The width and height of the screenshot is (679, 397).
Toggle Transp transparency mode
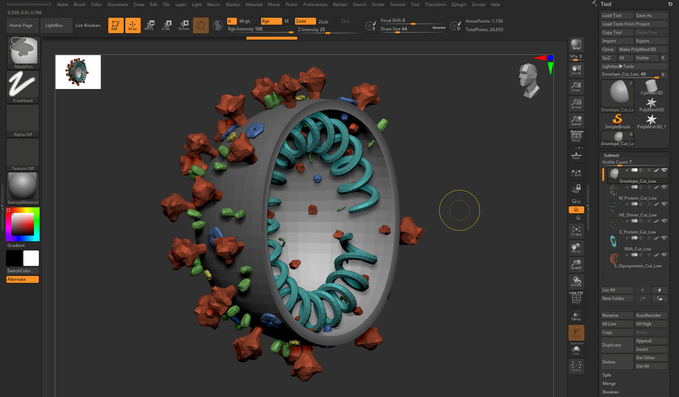pyautogui.click(x=576, y=315)
